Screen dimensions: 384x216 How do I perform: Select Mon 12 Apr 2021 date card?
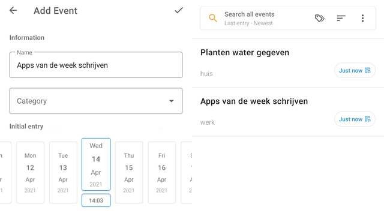pos(30,172)
